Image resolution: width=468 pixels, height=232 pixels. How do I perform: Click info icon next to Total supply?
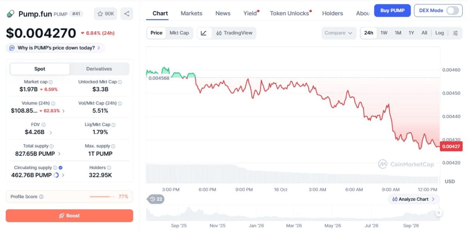[52, 146]
